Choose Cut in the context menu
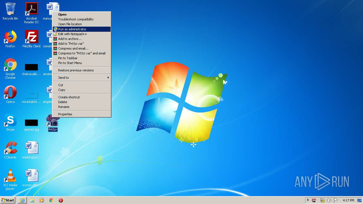Viewport: 363px width, 204px height. pyautogui.click(x=82, y=85)
